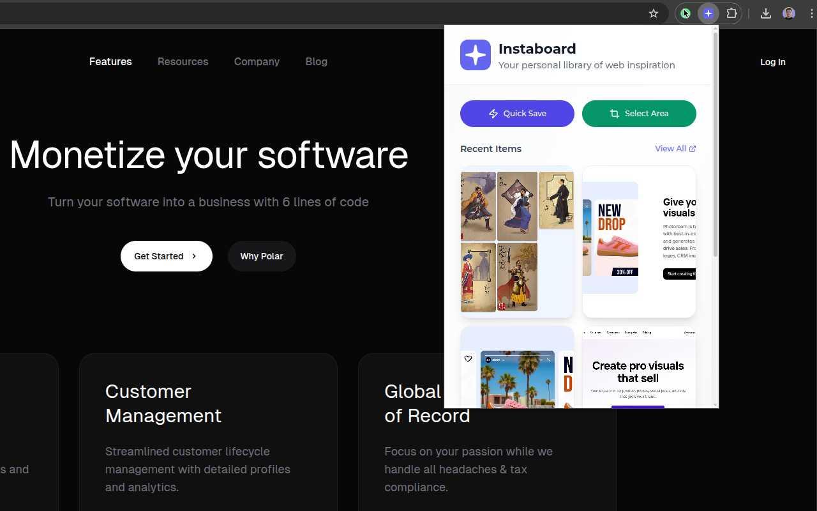Click the pinned Instaboard plus icon in toolbar

708,13
